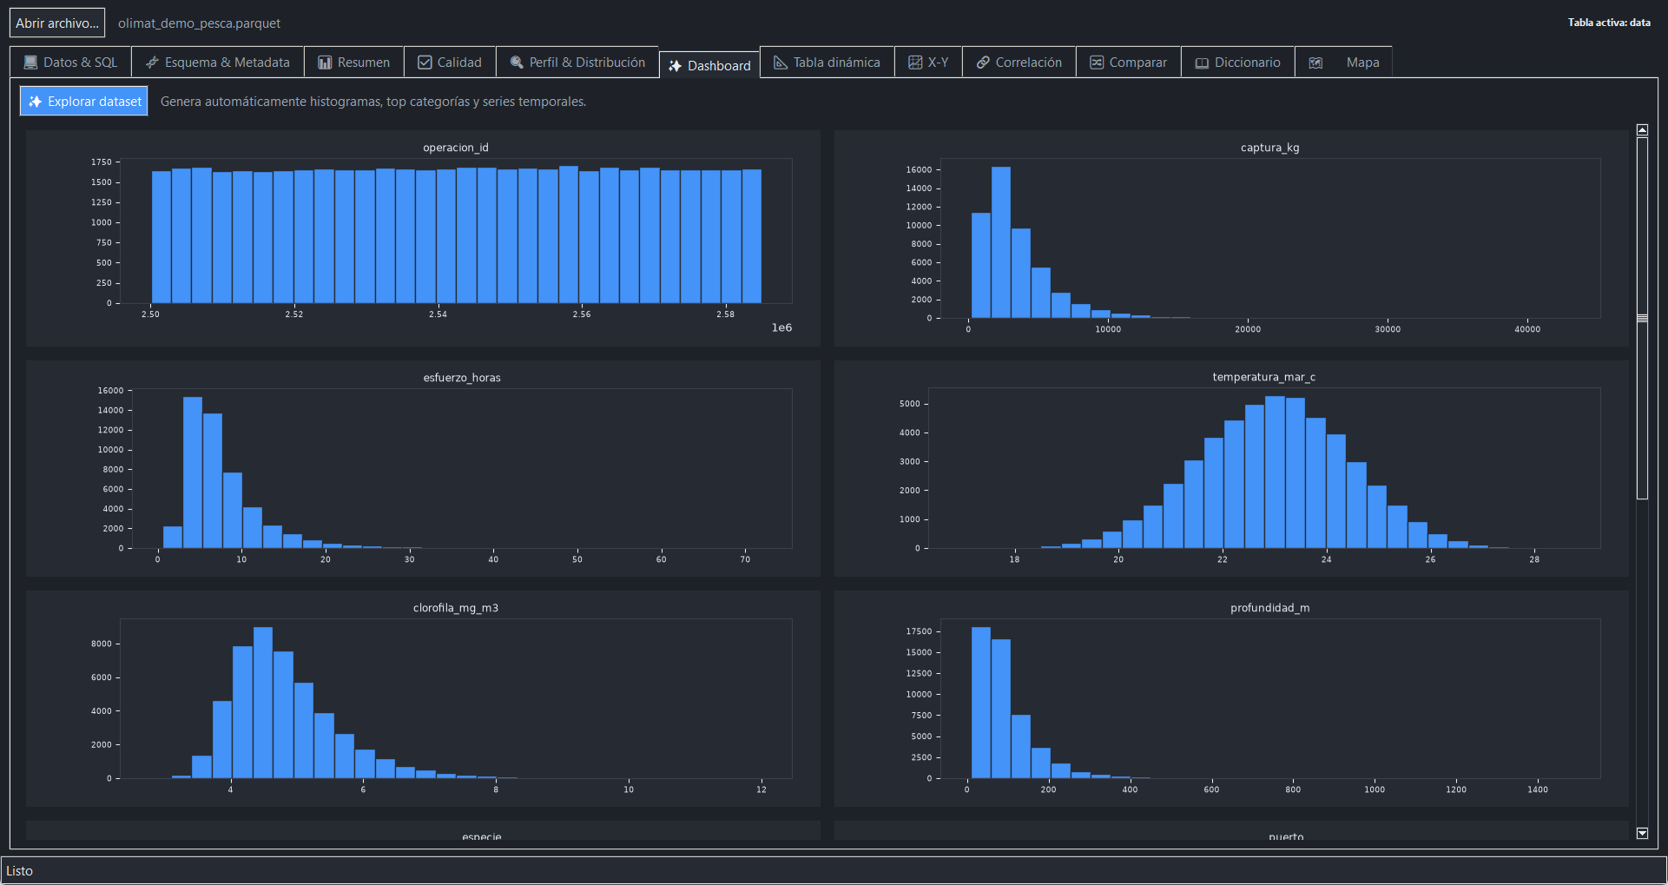This screenshot has height=885, width=1668.
Task: Select the Dashboard tab
Action: click(x=709, y=65)
